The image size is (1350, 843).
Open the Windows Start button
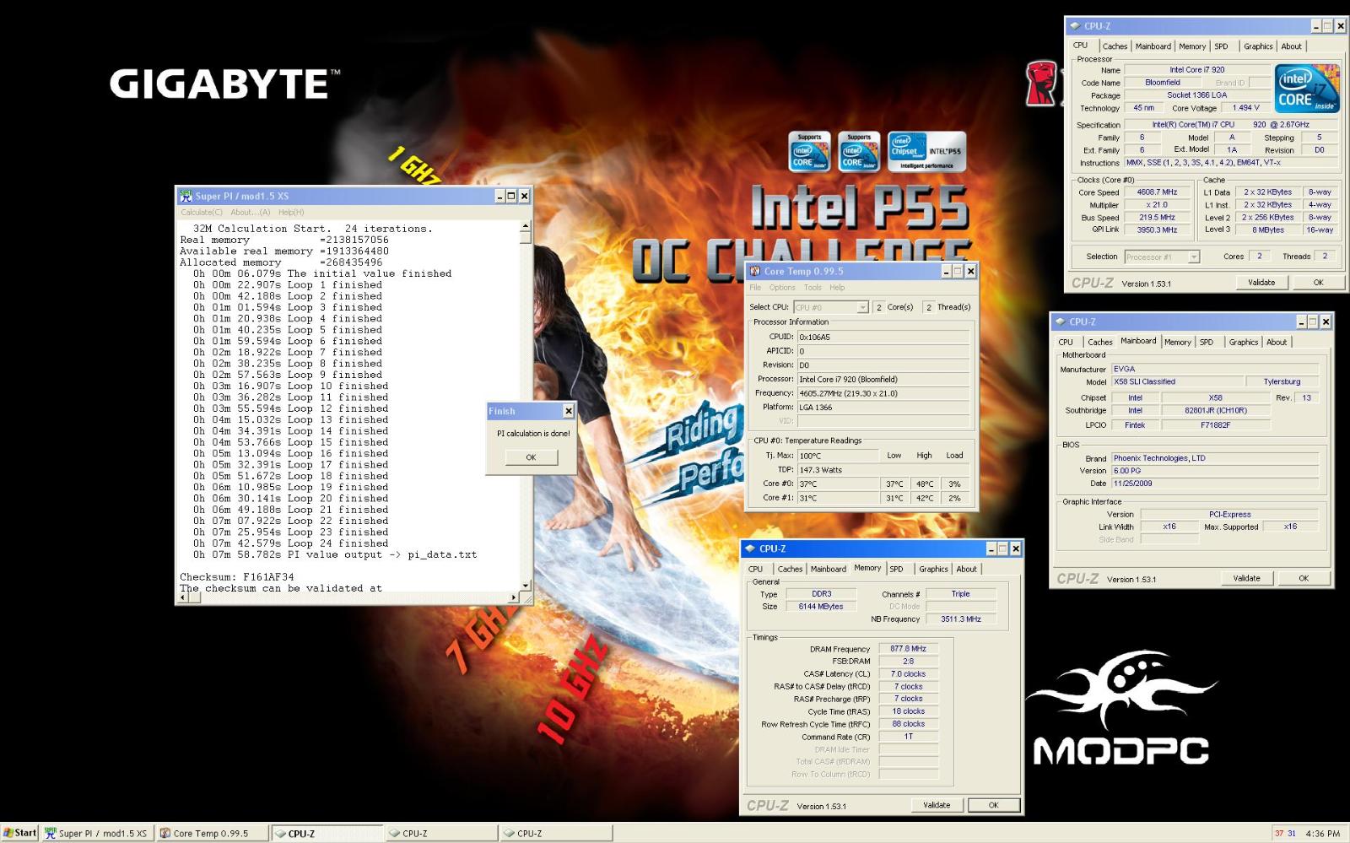pos(19,833)
